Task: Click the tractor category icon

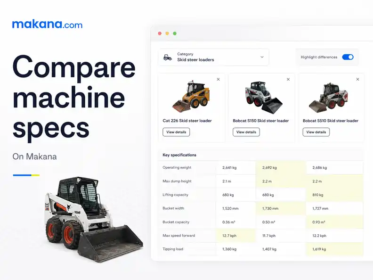Action: (x=168, y=58)
